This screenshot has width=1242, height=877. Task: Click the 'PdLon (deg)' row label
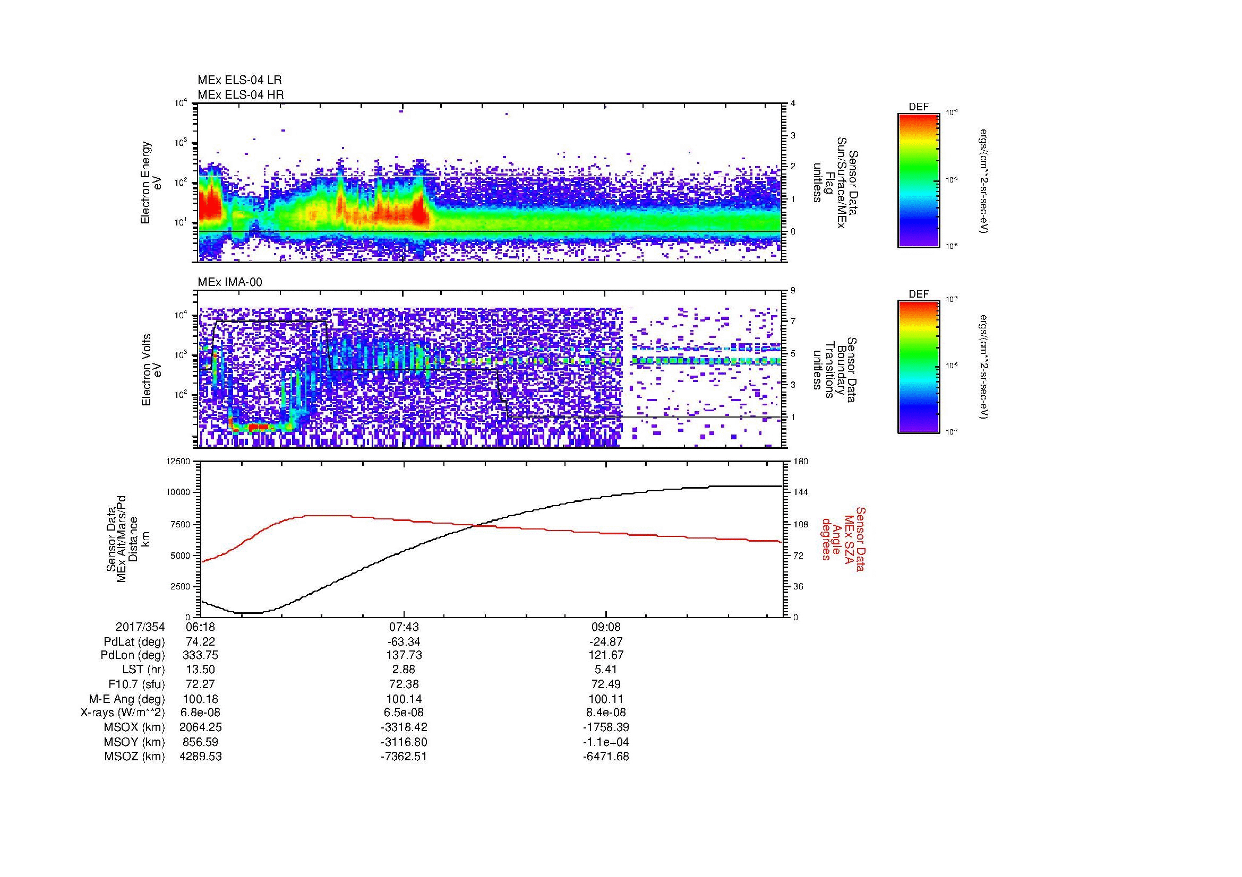coord(133,655)
